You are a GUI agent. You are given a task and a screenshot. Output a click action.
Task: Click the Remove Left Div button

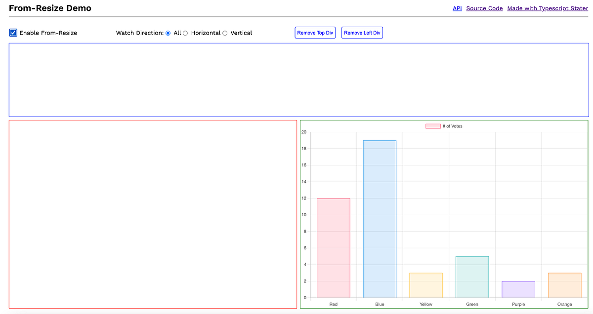click(362, 33)
